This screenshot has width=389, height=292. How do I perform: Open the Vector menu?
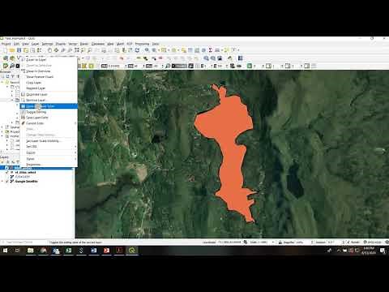point(73,44)
